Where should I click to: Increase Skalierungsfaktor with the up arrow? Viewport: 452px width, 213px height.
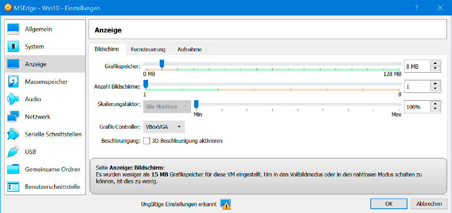click(435, 104)
